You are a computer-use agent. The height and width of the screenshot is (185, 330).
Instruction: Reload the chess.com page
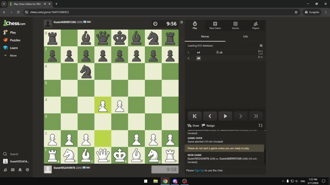click(x=18, y=12)
